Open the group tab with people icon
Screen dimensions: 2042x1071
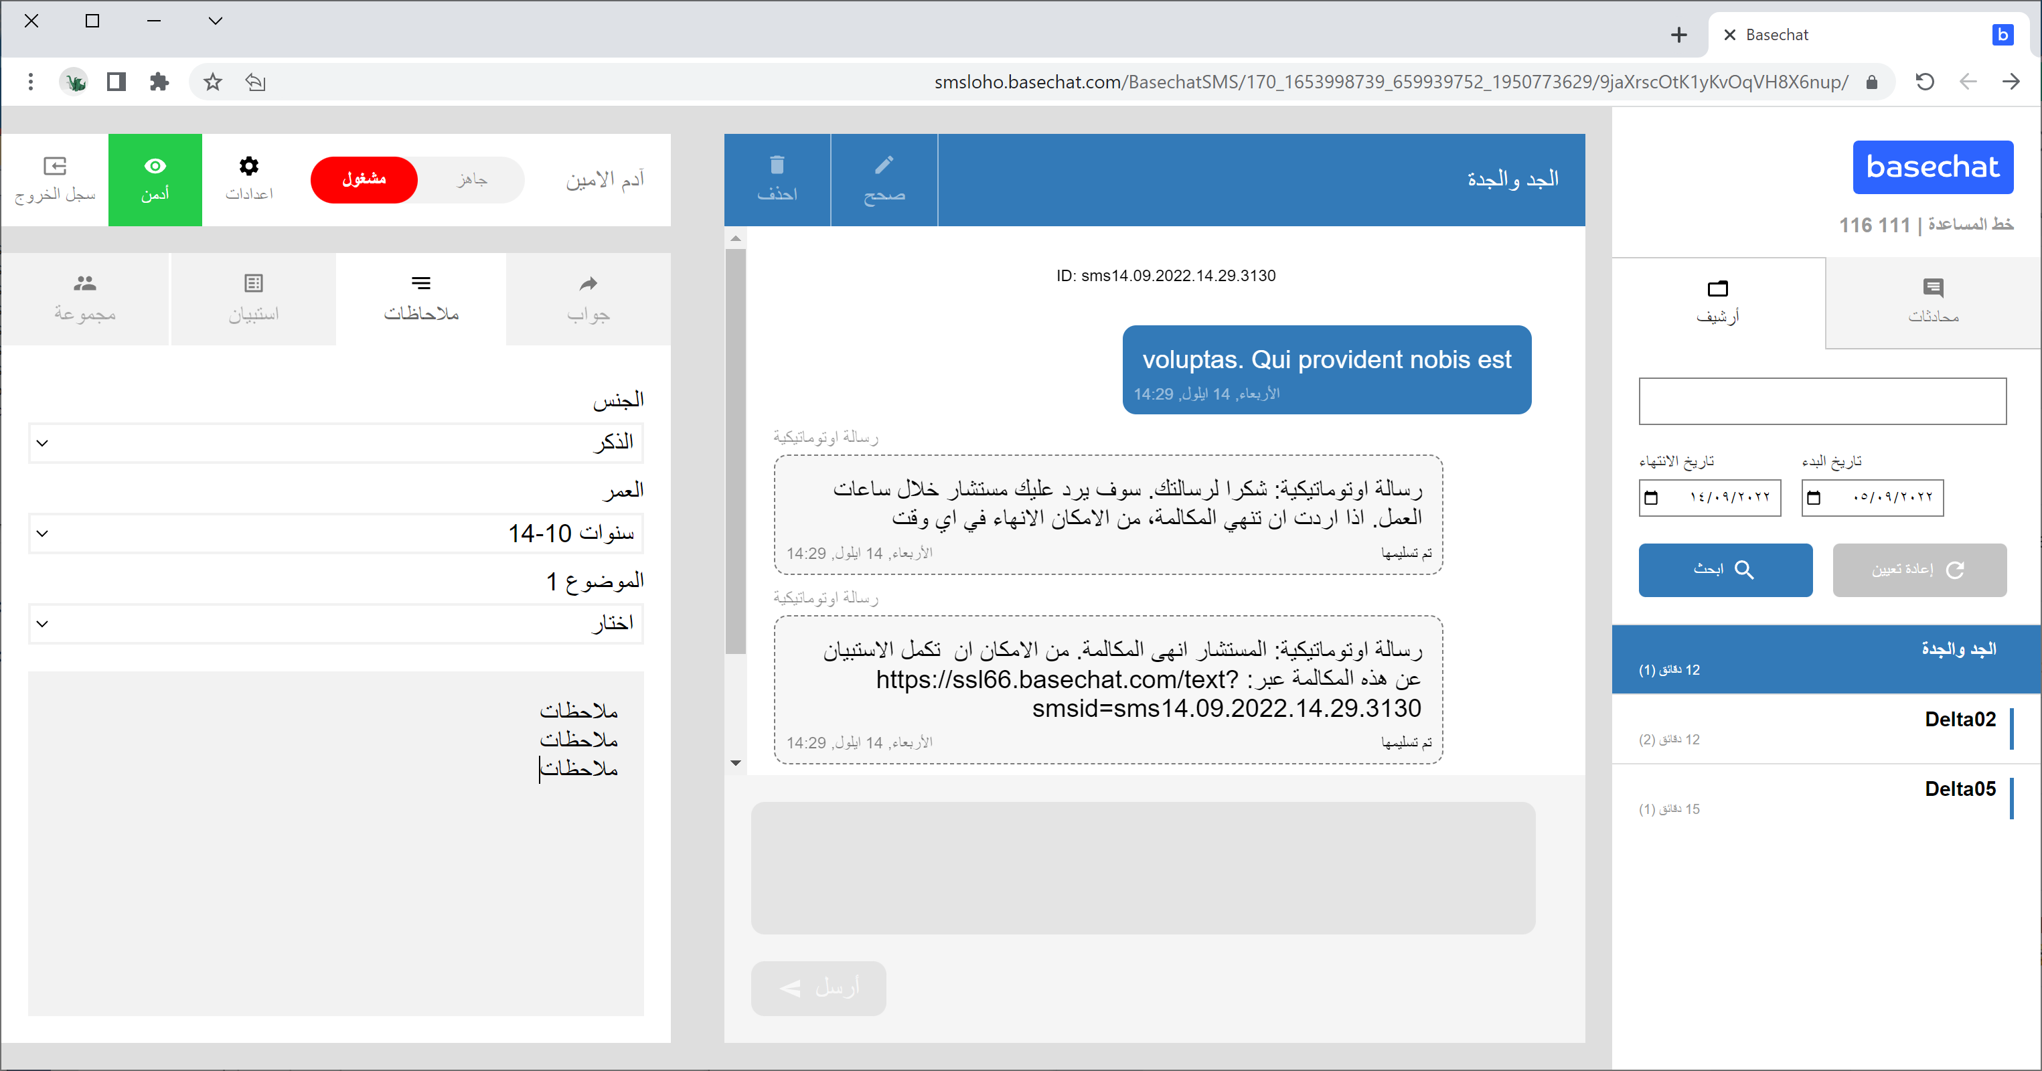pyautogui.click(x=85, y=283)
